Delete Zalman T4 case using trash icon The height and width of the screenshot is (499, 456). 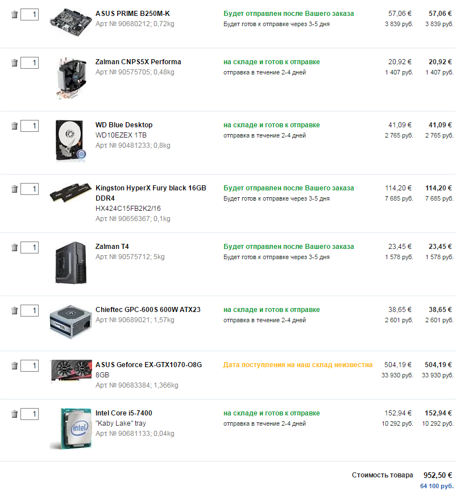click(14, 247)
